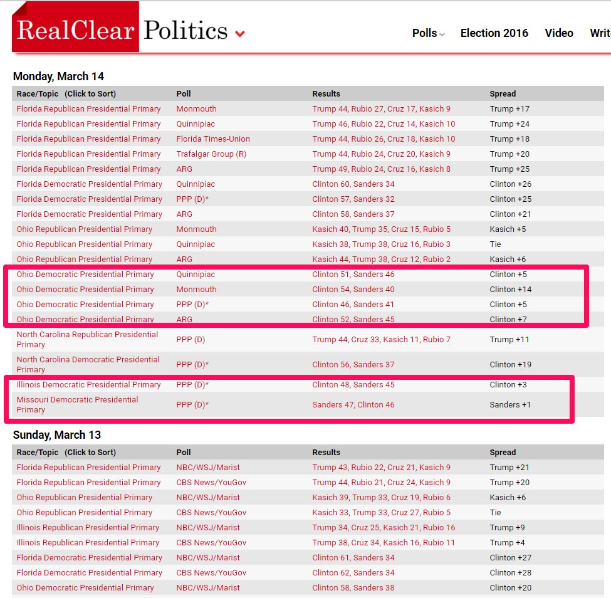This screenshot has width=611, height=598.
Task: Open Monmouth Ohio Republican primary poll
Action: 196,229
